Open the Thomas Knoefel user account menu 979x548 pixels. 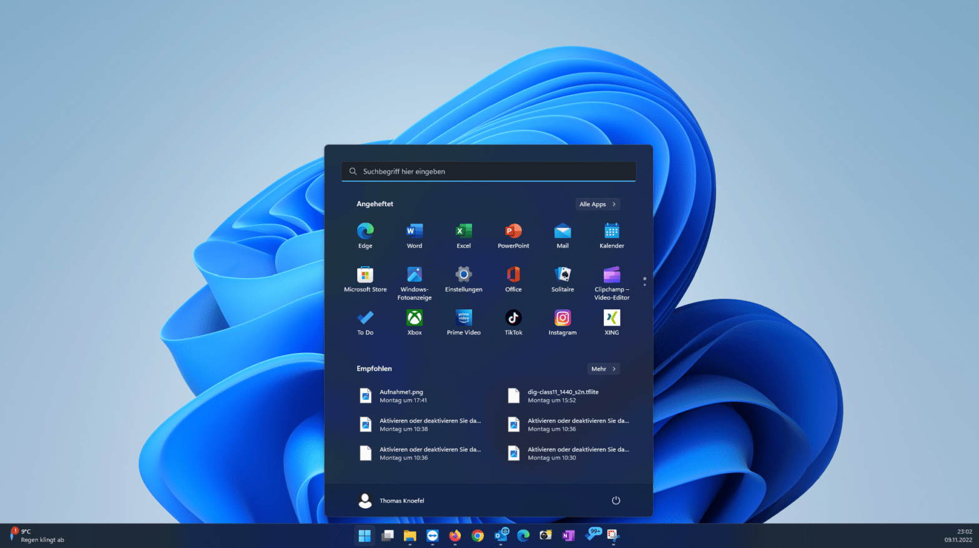(391, 501)
